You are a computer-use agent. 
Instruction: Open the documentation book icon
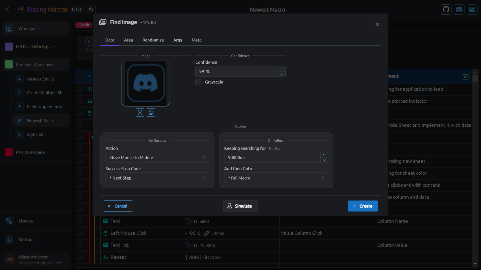tap(472, 9)
